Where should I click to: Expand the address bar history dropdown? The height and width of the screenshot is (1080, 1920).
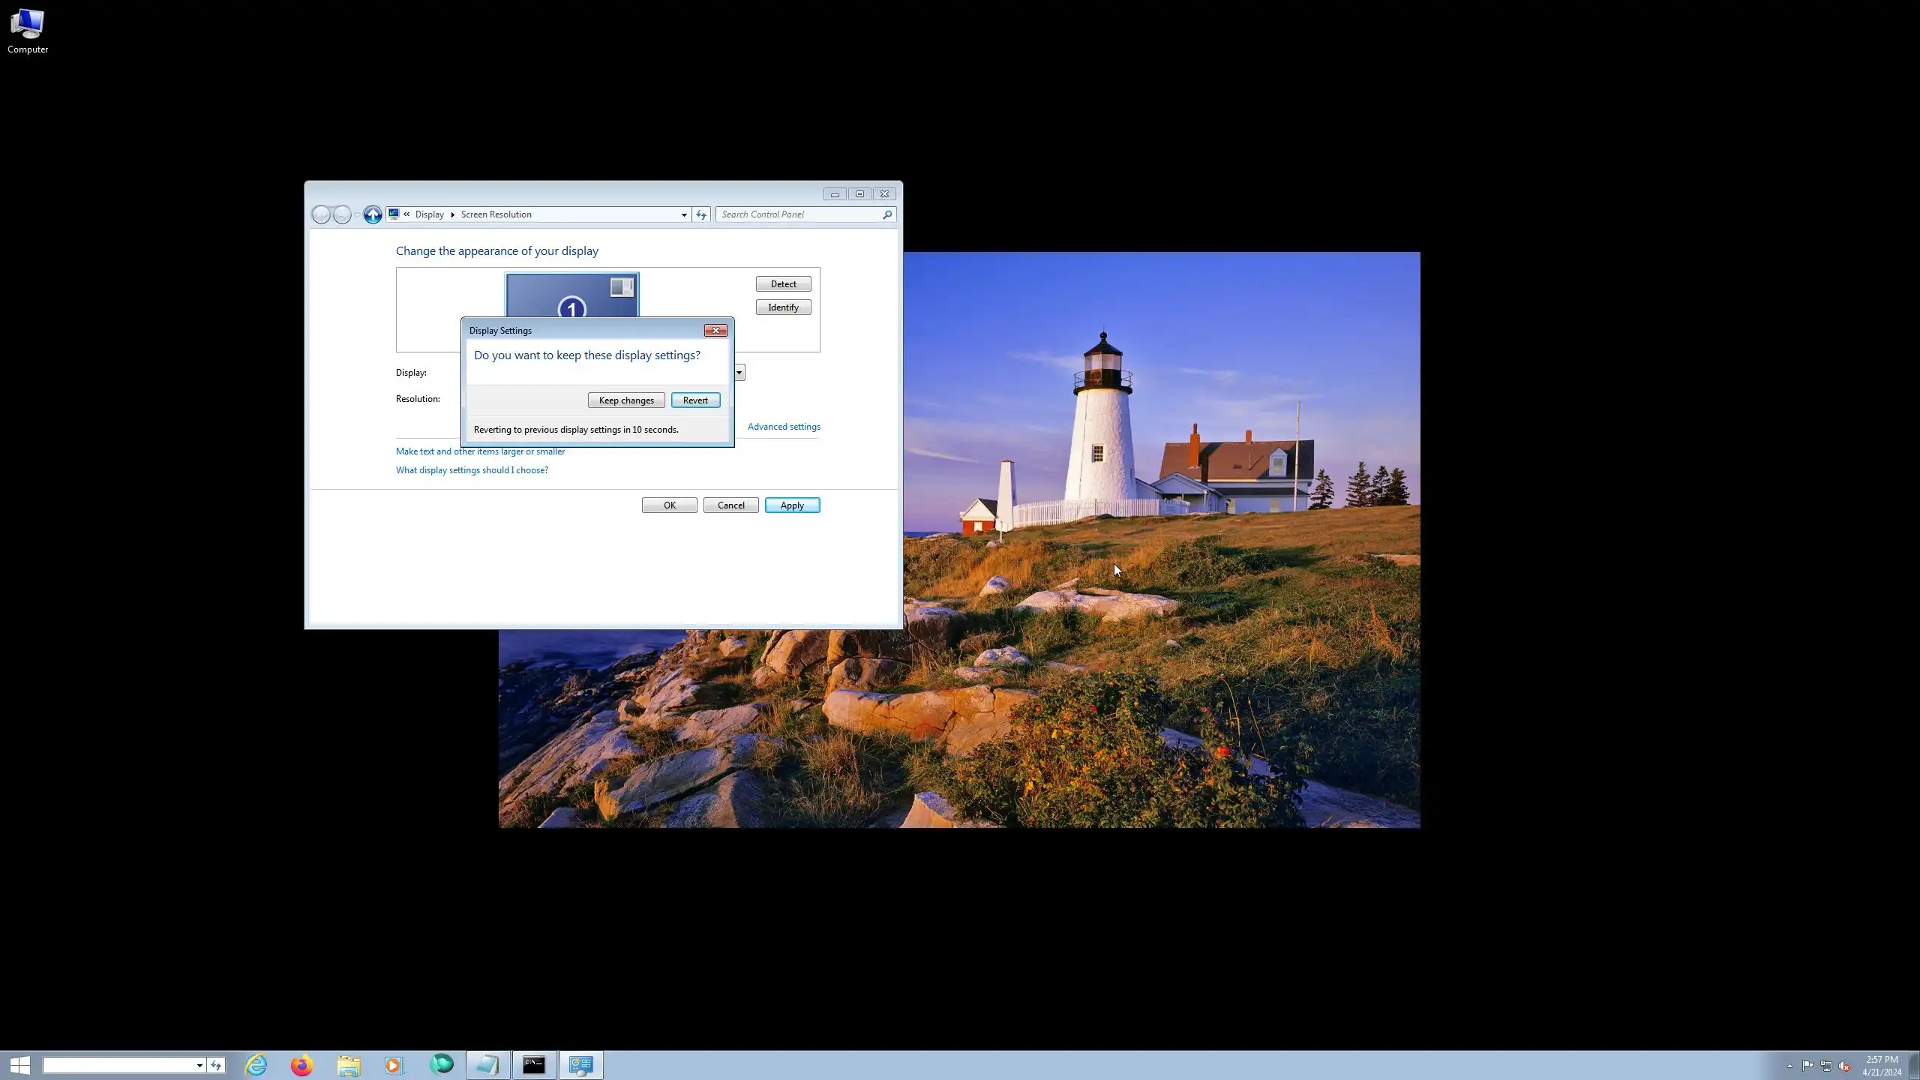[x=684, y=214]
